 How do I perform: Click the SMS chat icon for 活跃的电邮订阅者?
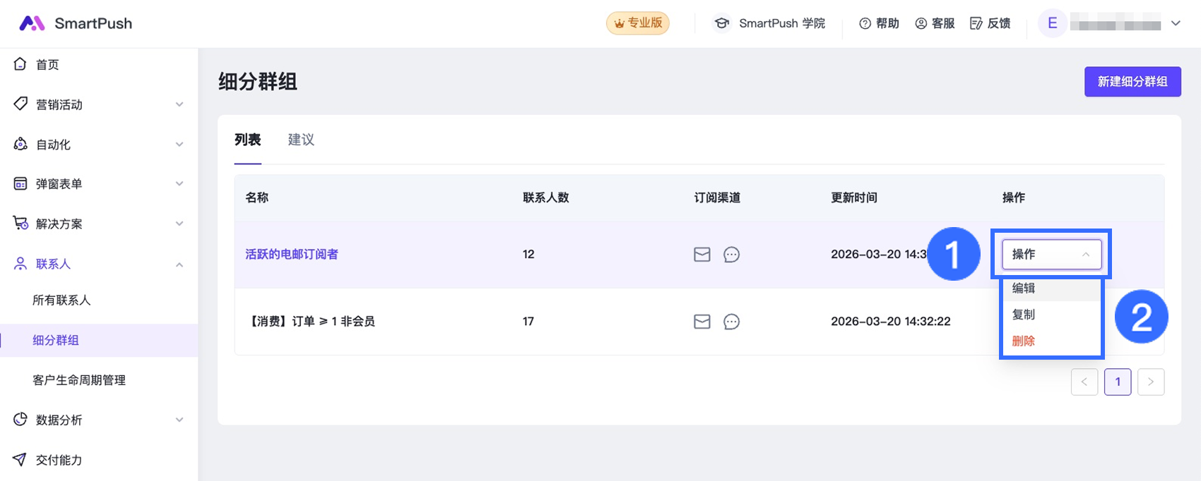732,255
